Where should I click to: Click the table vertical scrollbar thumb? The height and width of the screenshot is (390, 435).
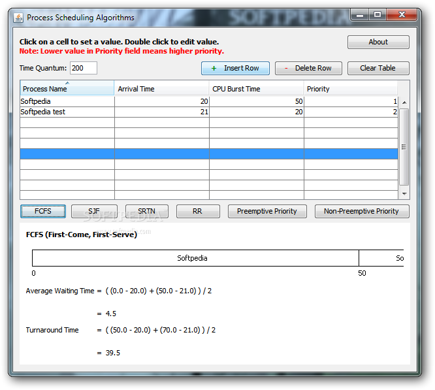(x=404, y=147)
